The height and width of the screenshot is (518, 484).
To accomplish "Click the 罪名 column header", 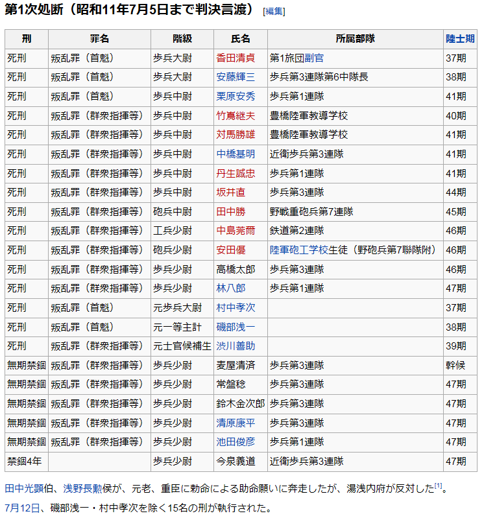I will pos(99,39).
